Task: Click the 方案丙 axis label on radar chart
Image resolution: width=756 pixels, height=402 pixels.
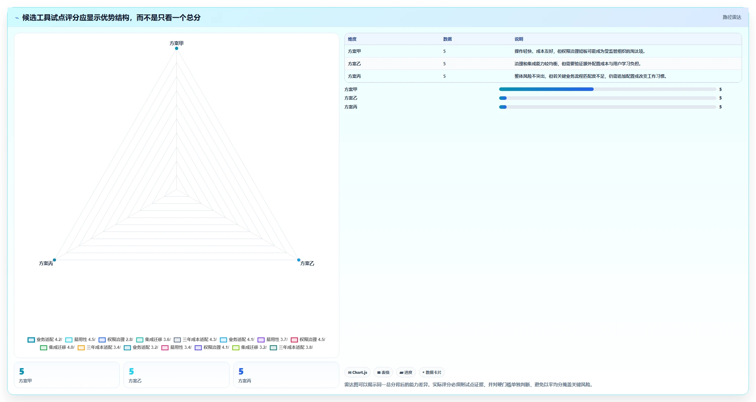Action: pos(46,263)
